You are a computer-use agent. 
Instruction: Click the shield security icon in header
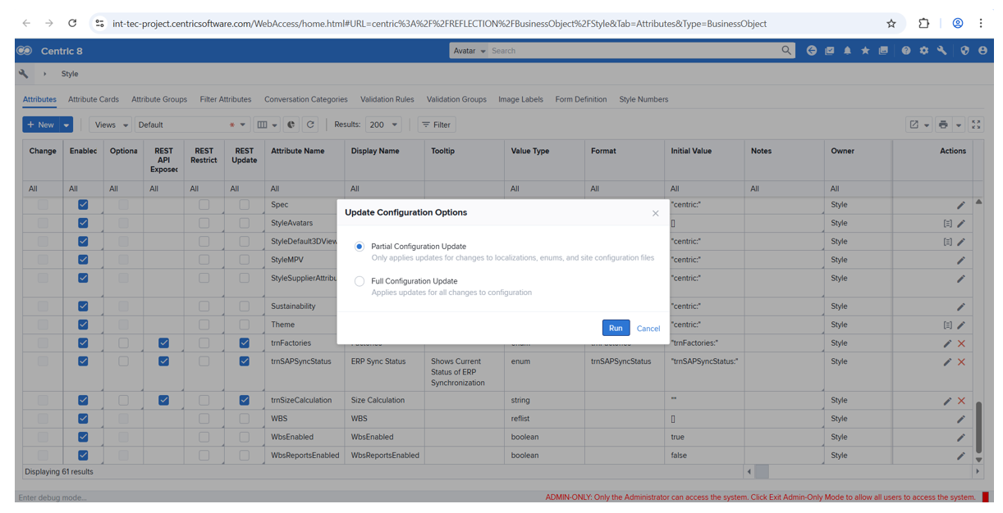point(964,51)
